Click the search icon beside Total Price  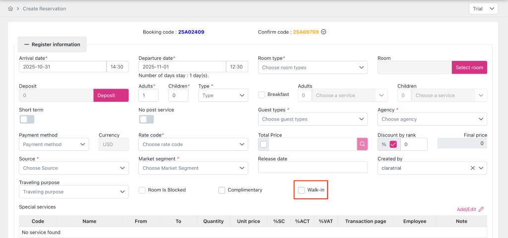pos(362,144)
